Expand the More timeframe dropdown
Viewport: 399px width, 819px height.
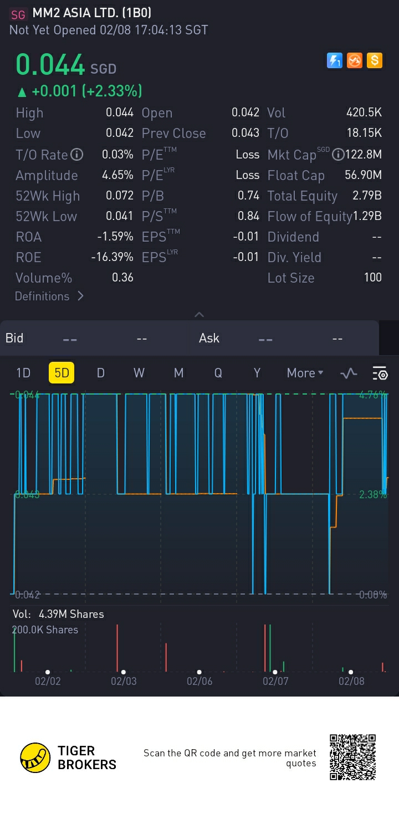(305, 373)
